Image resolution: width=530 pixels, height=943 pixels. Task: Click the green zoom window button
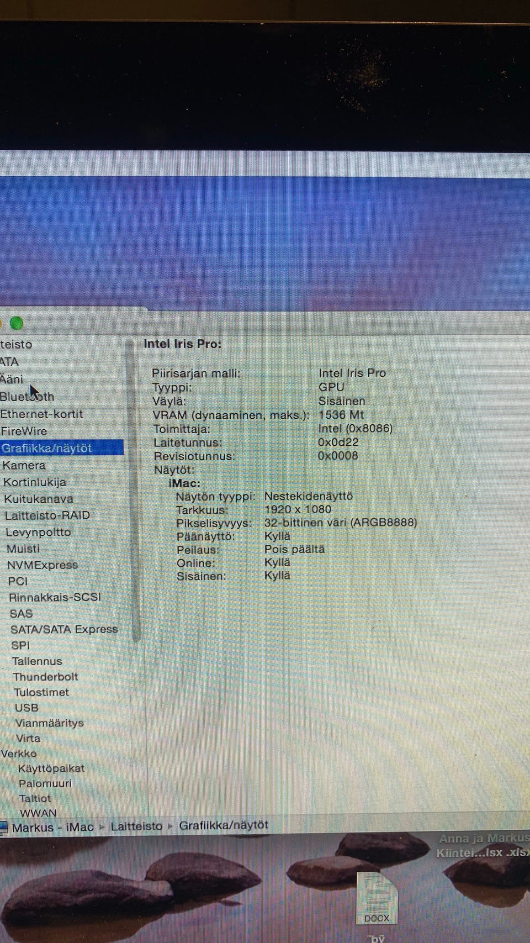pyautogui.click(x=17, y=323)
